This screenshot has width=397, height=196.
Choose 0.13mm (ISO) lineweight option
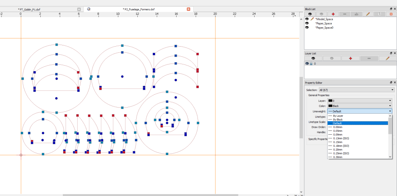tap(342, 138)
